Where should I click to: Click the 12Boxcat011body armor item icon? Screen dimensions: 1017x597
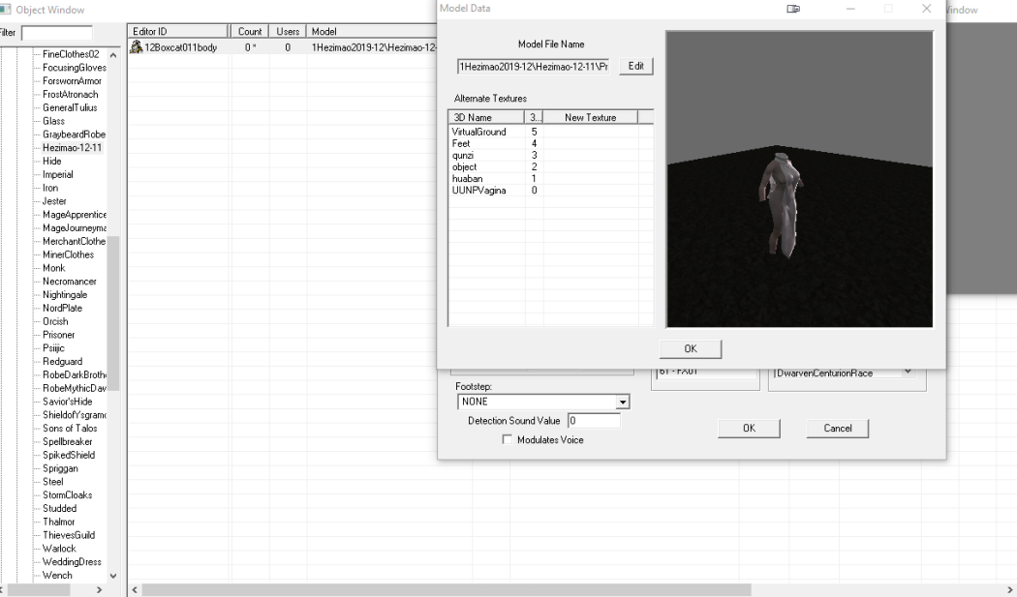pos(137,46)
